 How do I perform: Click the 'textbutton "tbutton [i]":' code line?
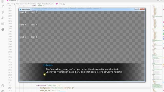point(49,85)
